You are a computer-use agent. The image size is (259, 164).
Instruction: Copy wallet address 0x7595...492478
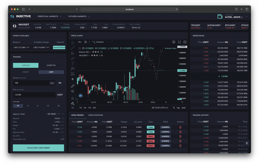tap(242, 17)
